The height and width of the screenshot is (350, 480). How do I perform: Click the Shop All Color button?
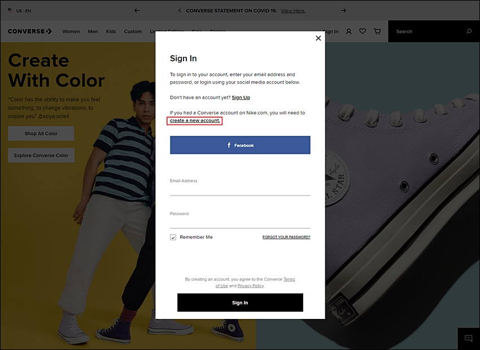click(x=41, y=134)
